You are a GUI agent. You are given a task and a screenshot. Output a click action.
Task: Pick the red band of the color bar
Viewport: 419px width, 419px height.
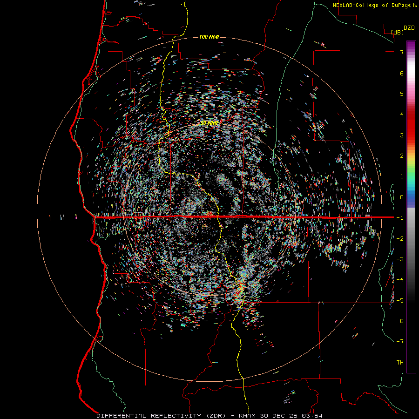click(411, 126)
